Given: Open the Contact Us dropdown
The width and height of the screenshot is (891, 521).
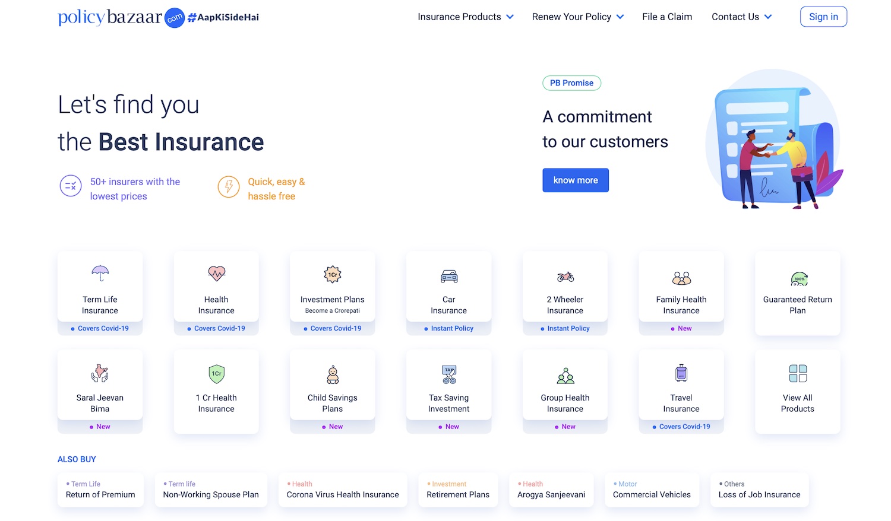Looking at the screenshot, I should point(741,17).
